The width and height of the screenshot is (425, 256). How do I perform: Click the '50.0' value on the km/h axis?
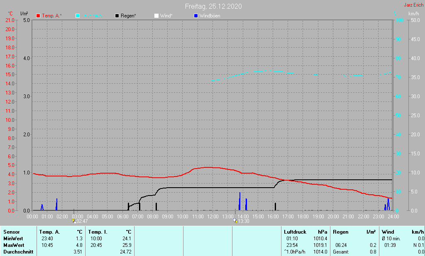click(415, 20)
